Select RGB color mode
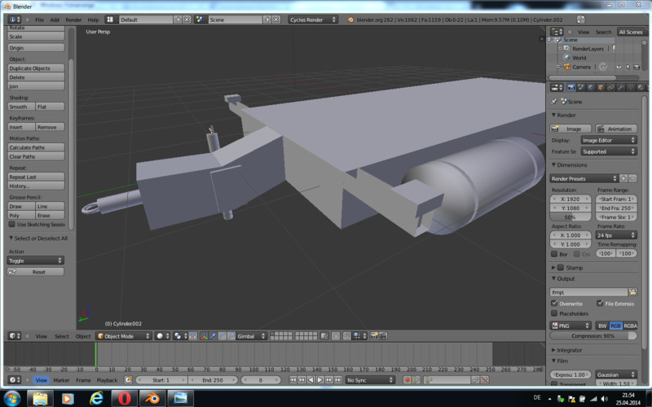The width and height of the screenshot is (652, 407). [615, 326]
